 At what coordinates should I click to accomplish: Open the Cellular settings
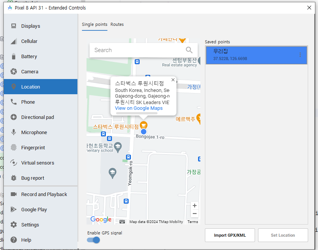(x=41, y=41)
